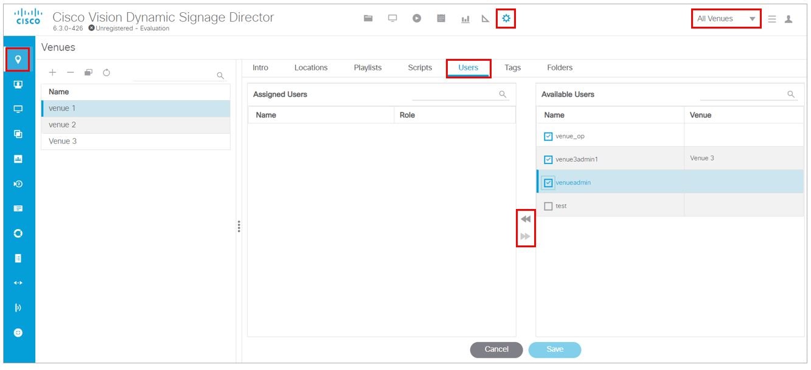Deselect the venue3admin1 checkbox
The height and width of the screenshot is (370, 811).
coord(547,159)
